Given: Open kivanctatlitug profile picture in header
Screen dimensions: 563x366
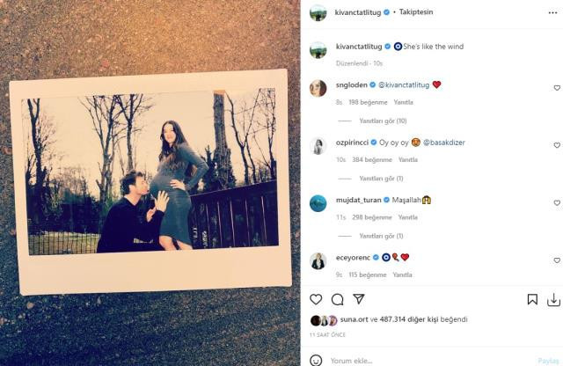Looking at the screenshot, I should point(318,12).
